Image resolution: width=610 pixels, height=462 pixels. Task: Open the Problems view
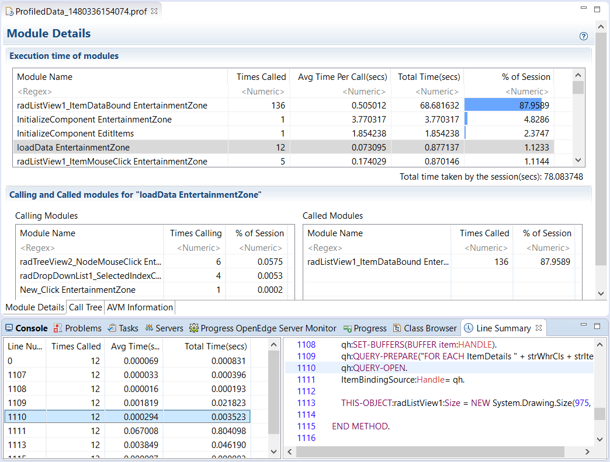tap(78, 328)
